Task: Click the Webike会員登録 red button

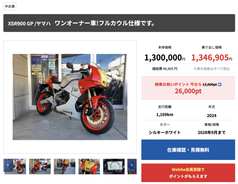Action: [188, 173]
